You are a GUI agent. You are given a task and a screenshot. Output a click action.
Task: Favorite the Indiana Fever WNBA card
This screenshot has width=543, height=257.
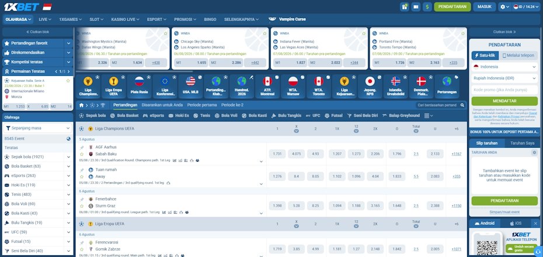point(364,34)
